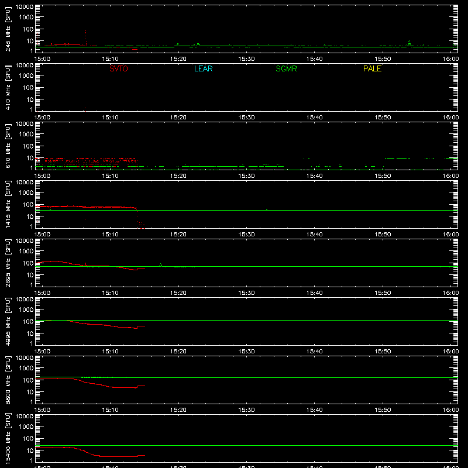Click the green SGMR station label
468x468 pixels.
[286, 68]
